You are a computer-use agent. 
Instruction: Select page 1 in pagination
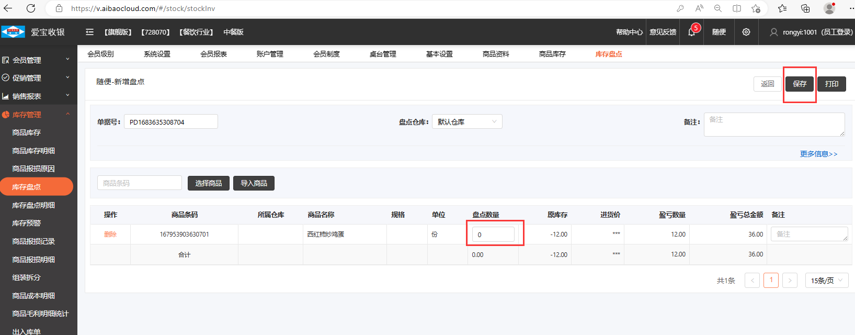pyautogui.click(x=771, y=281)
